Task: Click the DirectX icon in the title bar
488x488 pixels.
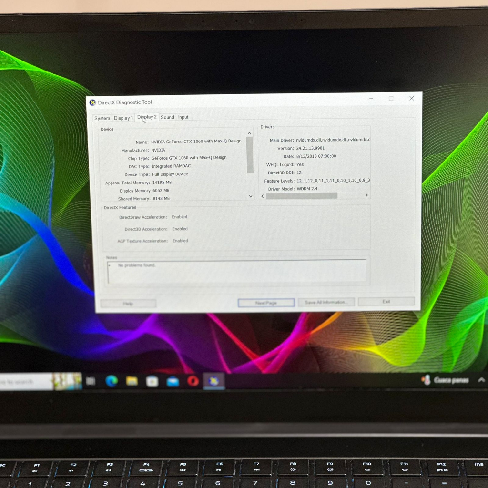Action: tap(92, 102)
